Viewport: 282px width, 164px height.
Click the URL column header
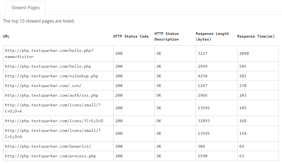coord(6,37)
